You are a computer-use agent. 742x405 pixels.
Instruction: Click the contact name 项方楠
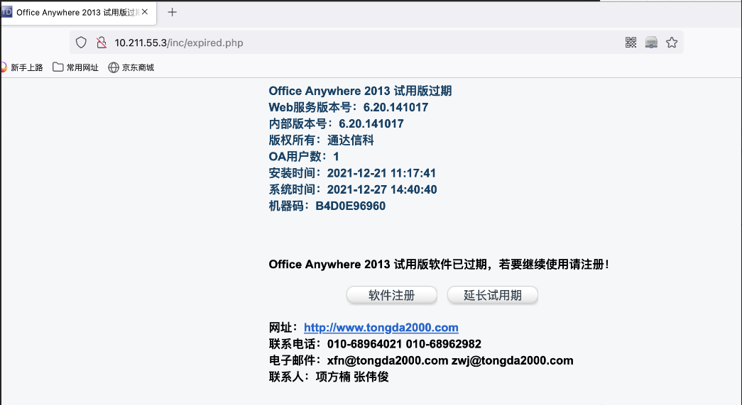click(x=333, y=377)
